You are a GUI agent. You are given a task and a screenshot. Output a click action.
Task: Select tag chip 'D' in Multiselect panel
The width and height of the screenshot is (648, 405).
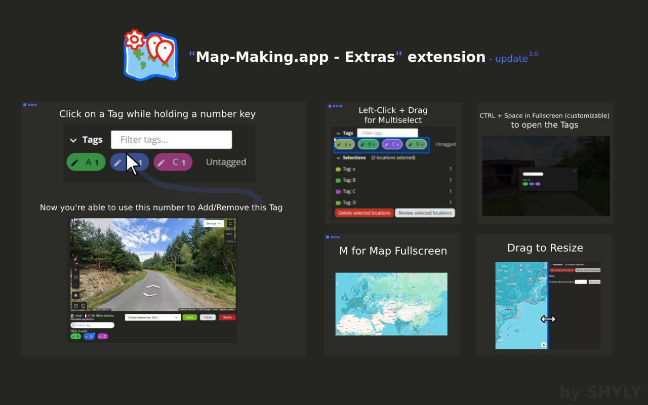point(416,144)
